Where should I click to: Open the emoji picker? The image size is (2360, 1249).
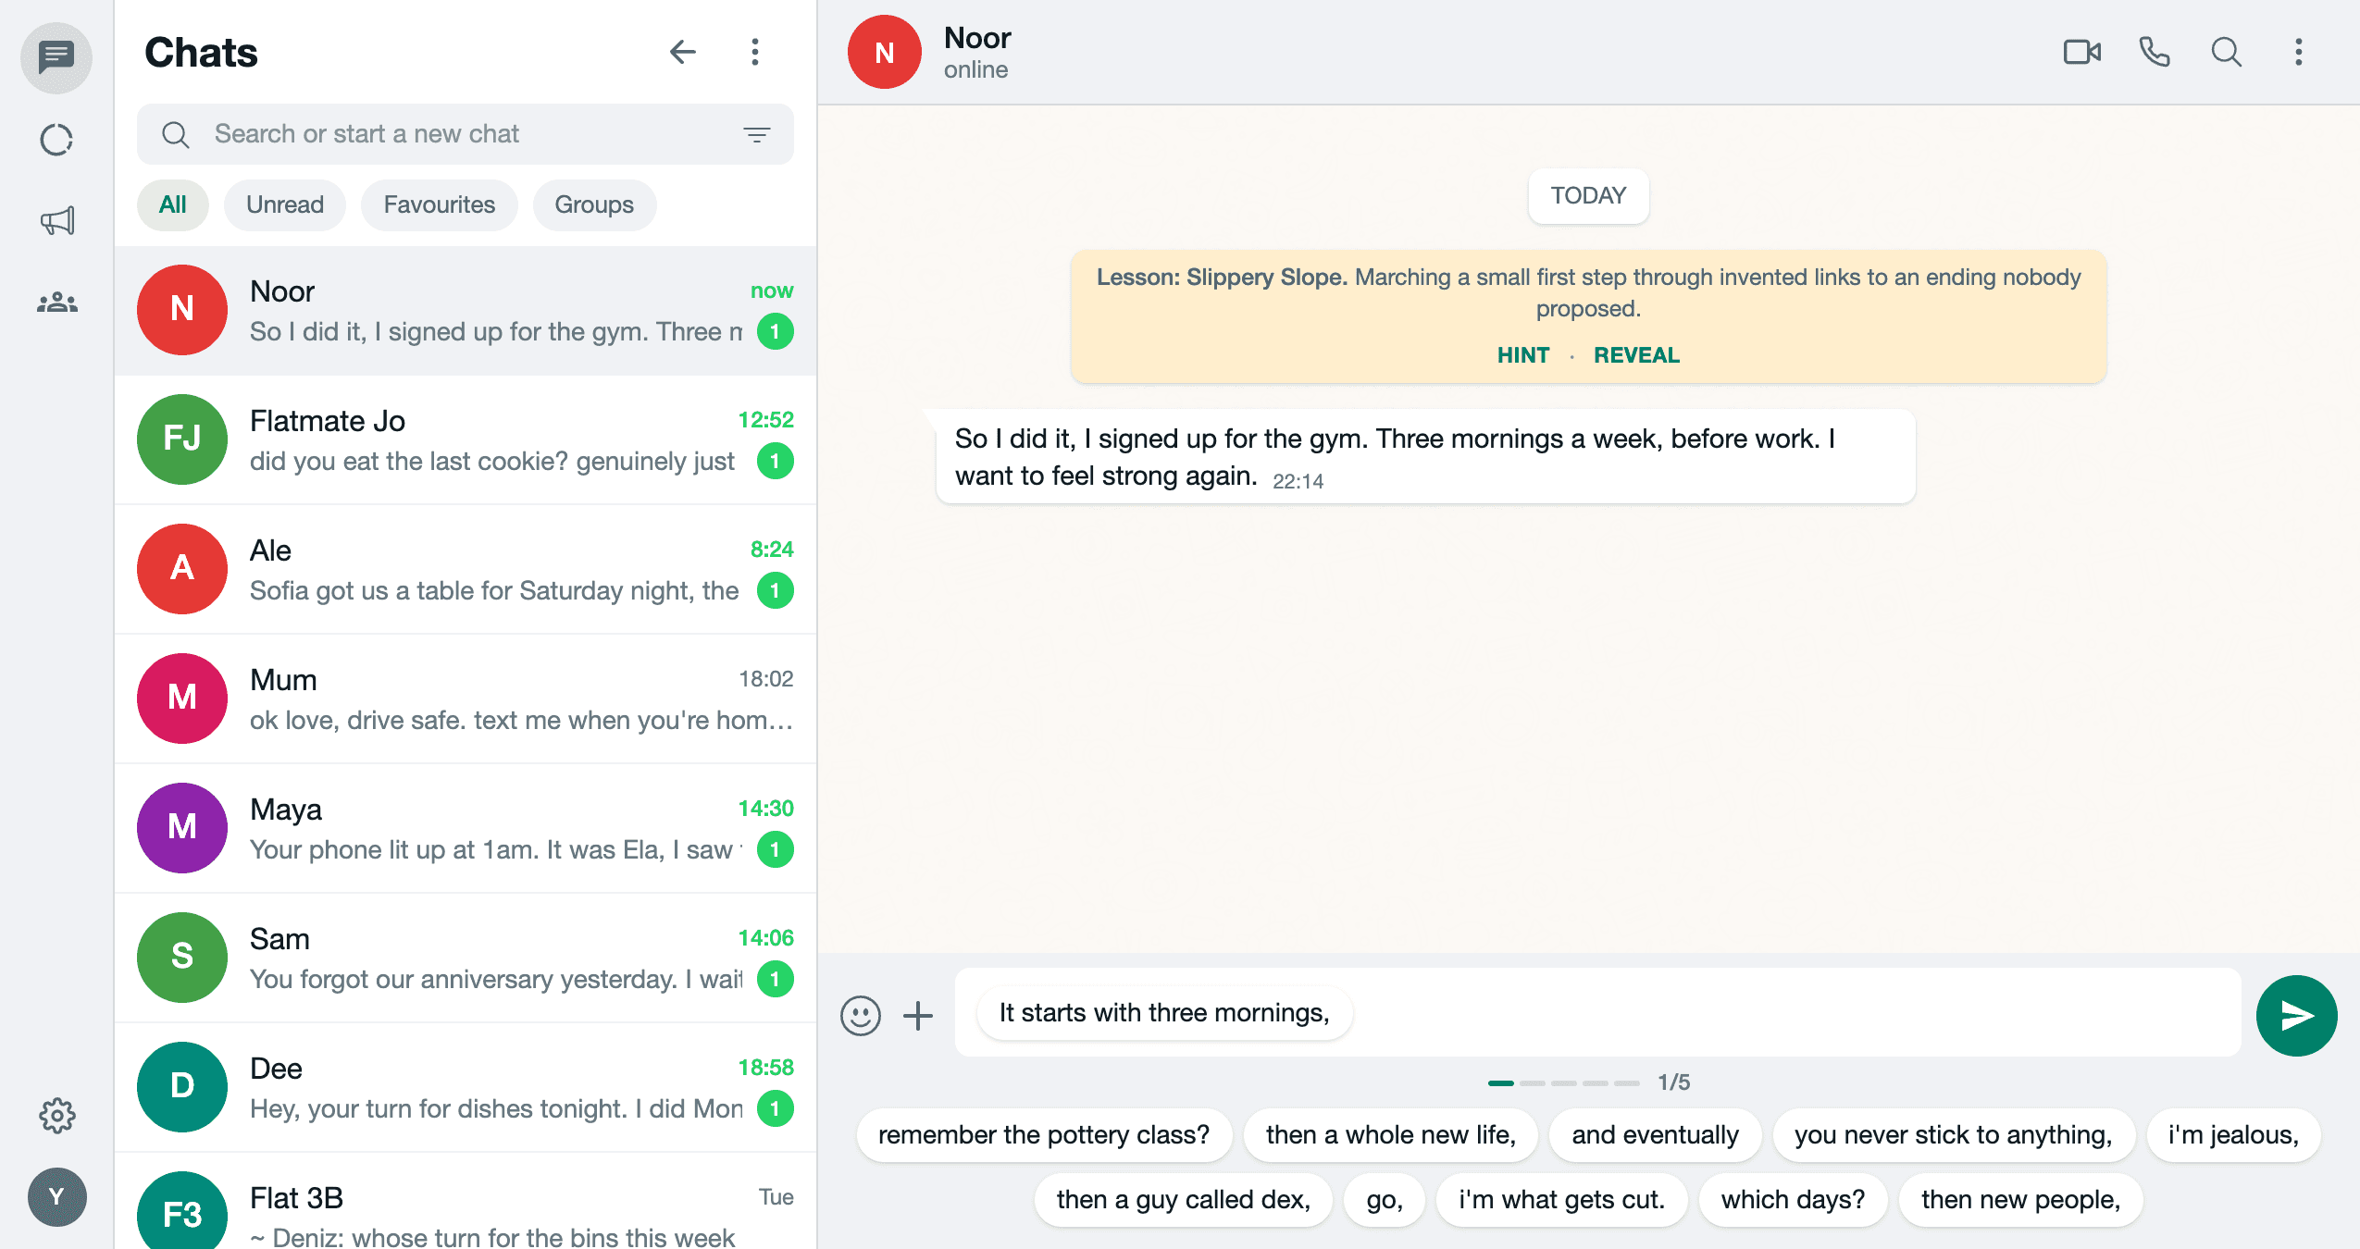click(x=860, y=1015)
